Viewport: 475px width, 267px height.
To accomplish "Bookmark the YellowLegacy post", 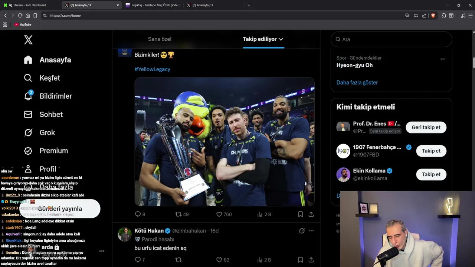I will pyautogui.click(x=301, y=214).
